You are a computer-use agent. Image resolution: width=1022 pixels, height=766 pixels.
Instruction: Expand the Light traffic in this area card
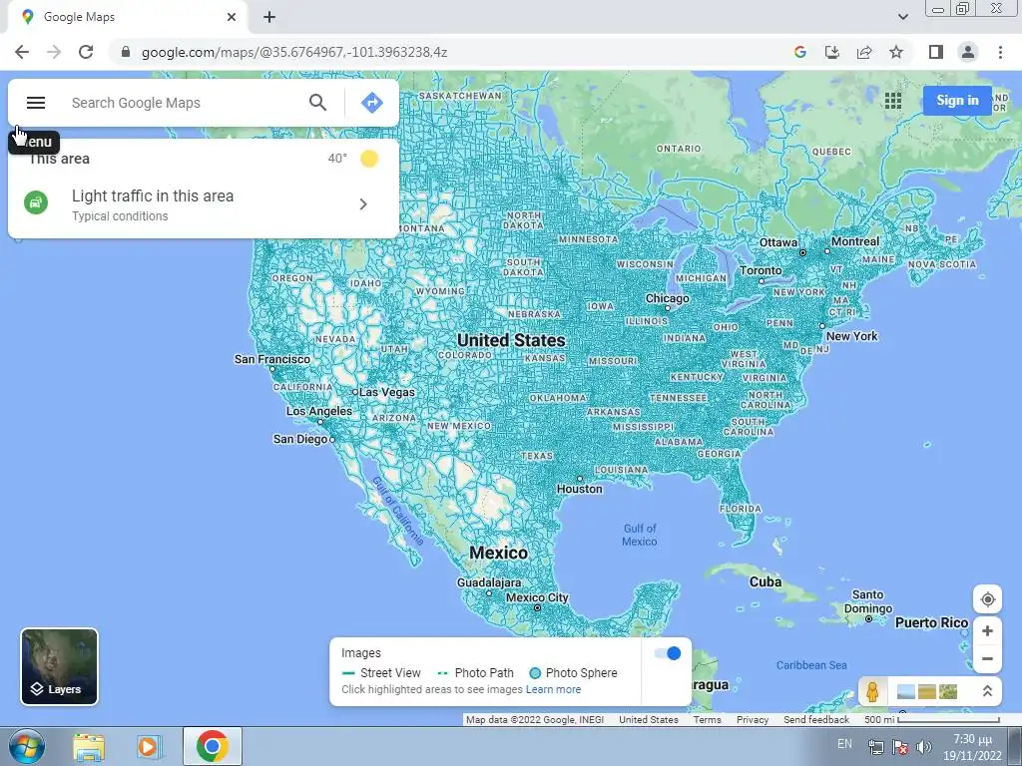click(x=203, y=204)
